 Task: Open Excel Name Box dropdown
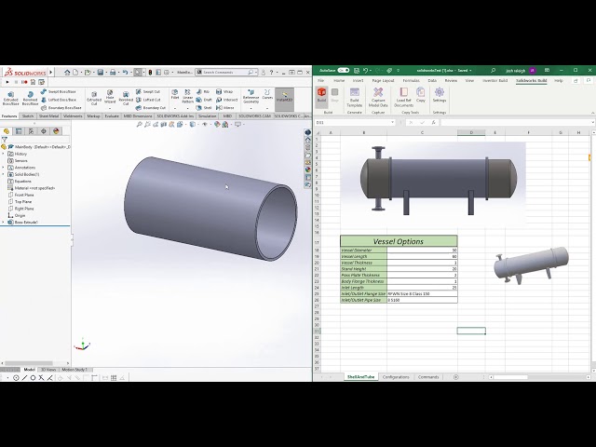click(393, 122)
